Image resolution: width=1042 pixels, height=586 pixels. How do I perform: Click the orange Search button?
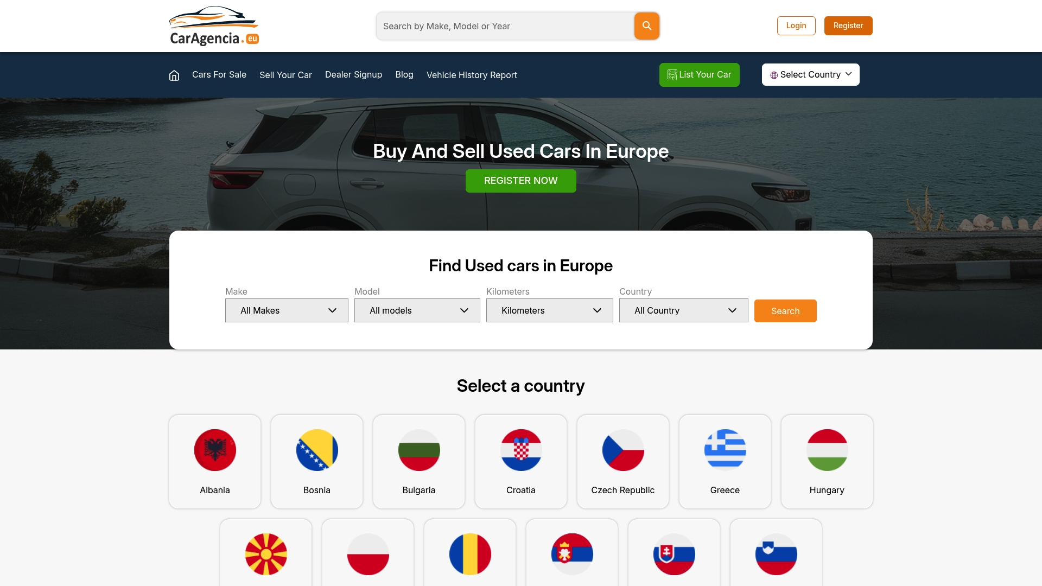click(785, 311)
